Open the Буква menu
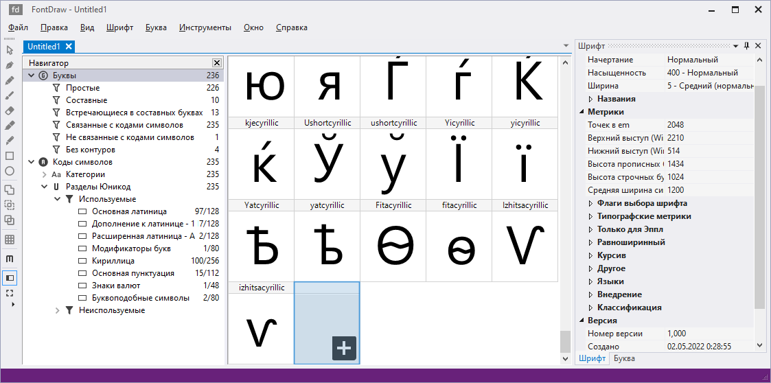 pos(156,27)
